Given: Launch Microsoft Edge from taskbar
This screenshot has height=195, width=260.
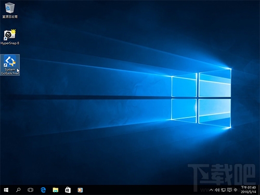Looking at the screenshot, I should point(43,190).
